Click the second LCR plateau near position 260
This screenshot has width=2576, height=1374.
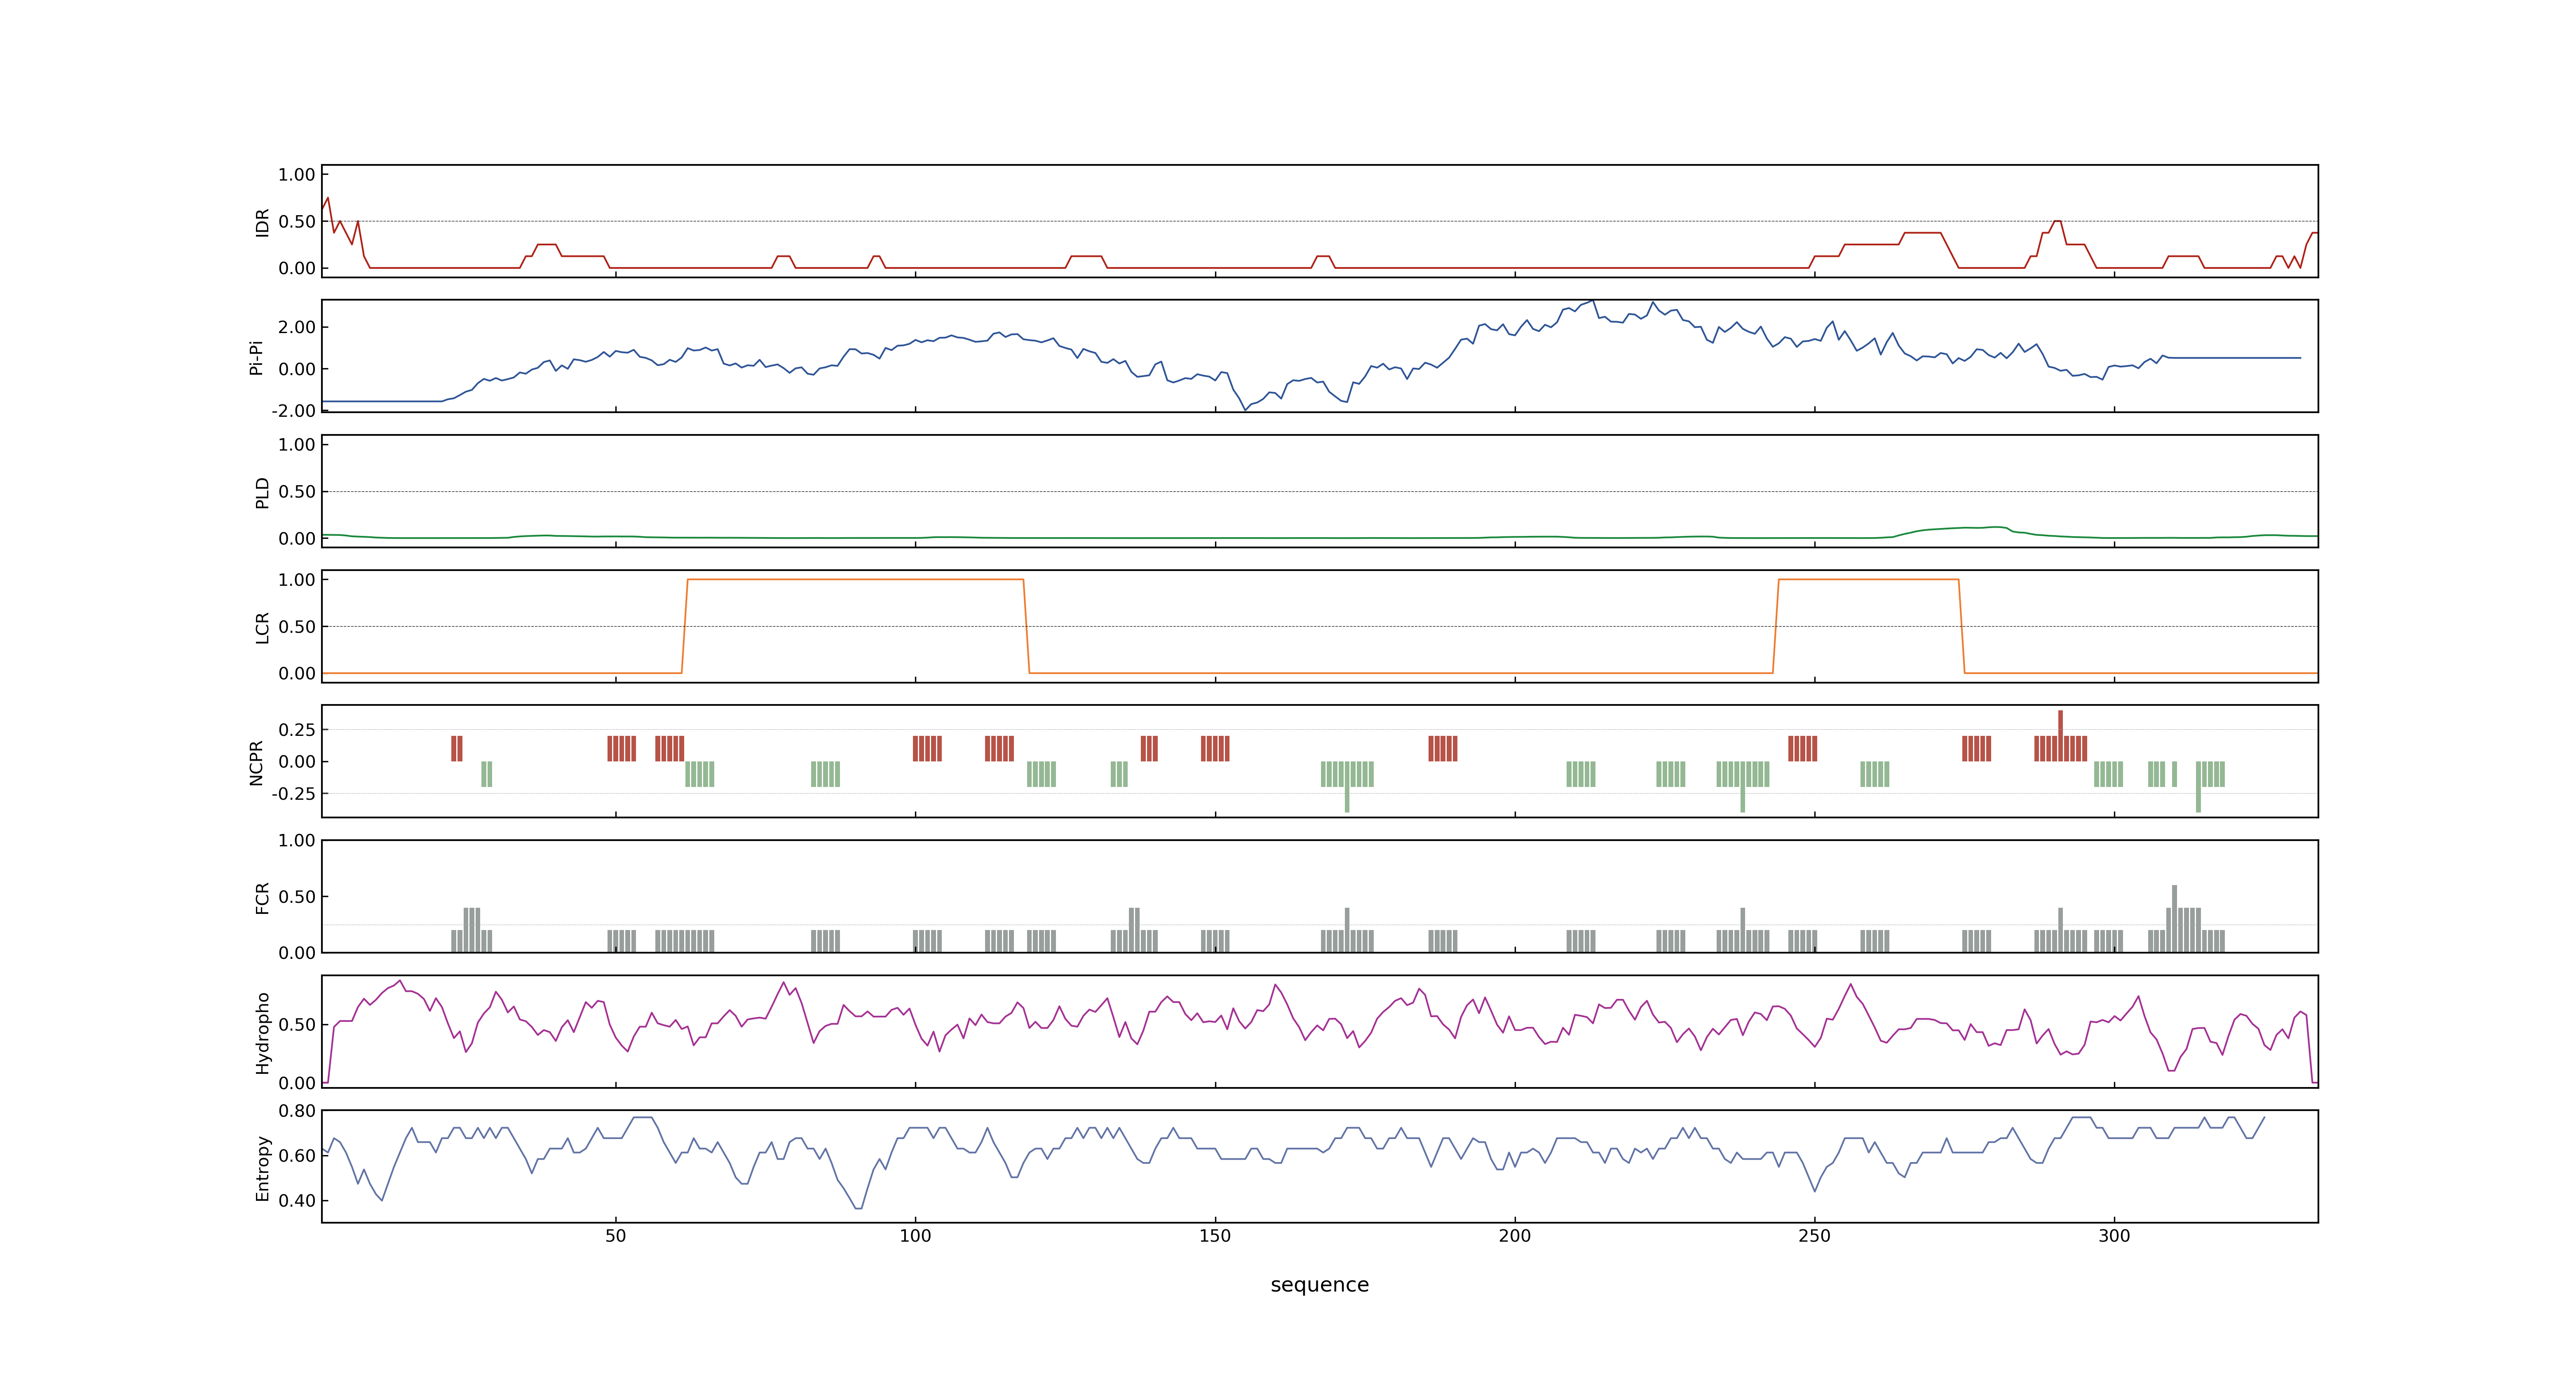[x=1868, y=579]
